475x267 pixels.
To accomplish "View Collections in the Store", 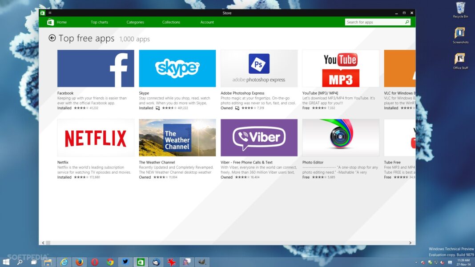I will (x=171, y=22).
